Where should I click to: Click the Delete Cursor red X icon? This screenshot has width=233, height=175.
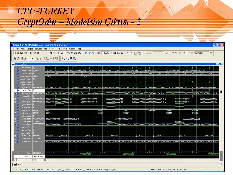coord(18,58)
